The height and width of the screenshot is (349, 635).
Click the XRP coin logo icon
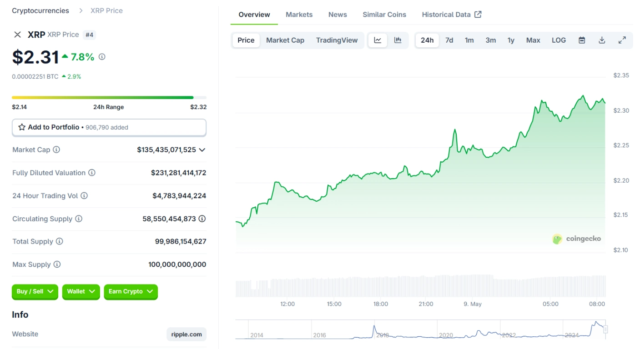coord(17,35)
